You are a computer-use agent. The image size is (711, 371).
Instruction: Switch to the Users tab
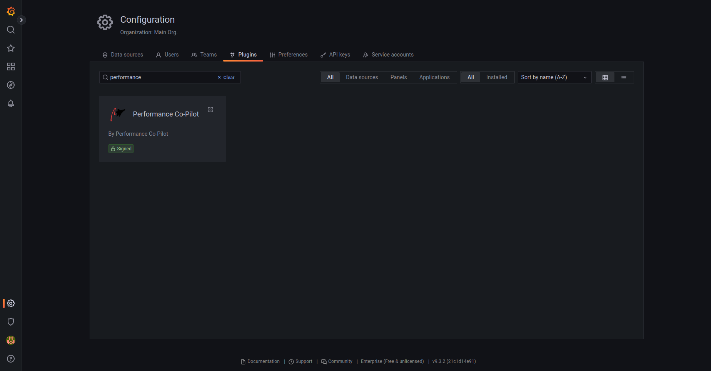point(167,55)
